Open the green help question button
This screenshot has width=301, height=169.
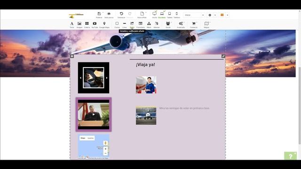[x=291, y=156]
